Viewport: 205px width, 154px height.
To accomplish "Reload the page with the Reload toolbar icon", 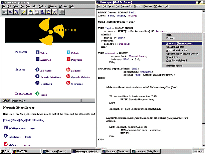I will 31,12.
